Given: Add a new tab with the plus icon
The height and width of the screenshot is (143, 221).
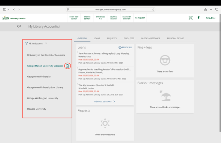Looking at the screenshot, I should tap(211, 9).
